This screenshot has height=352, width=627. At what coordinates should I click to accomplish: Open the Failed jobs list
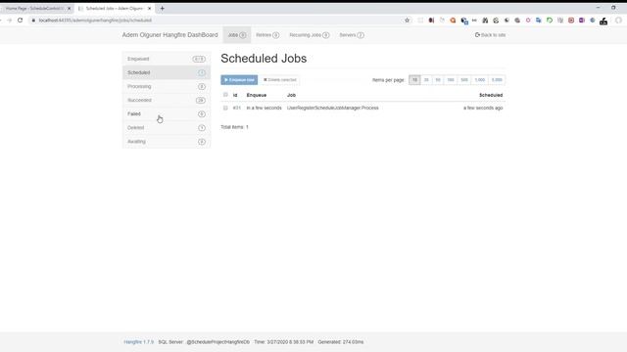[167, 113]
